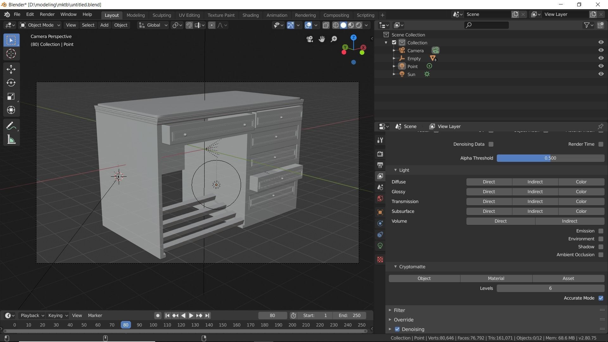
Task: Hide the Empty object in outliner
Action: tap(601, 58)
